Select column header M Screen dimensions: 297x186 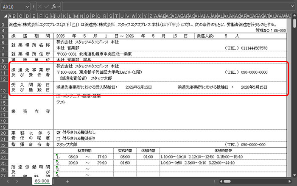pos(76,16)
